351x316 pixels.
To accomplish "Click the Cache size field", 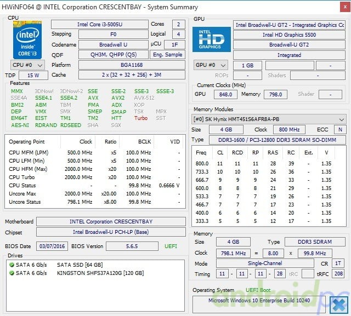I will (x=132, y=75).
